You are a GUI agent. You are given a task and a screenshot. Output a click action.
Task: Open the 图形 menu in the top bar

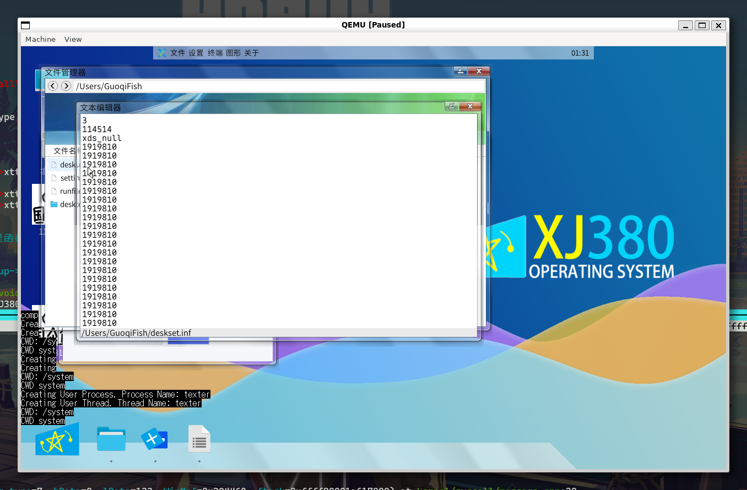coord(233,53)
